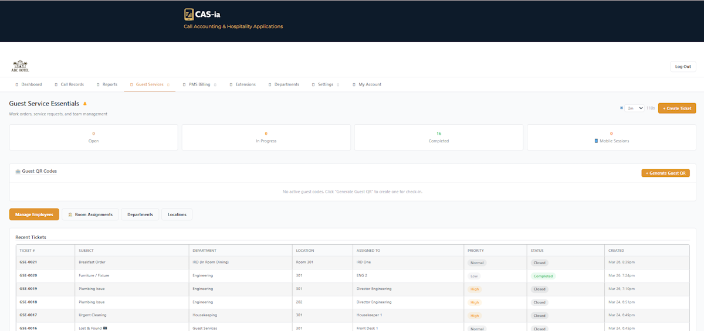This screenshot has width=704, height=331.
Task: Expand the Guest Services menu arrow
Action: (168, 84)
